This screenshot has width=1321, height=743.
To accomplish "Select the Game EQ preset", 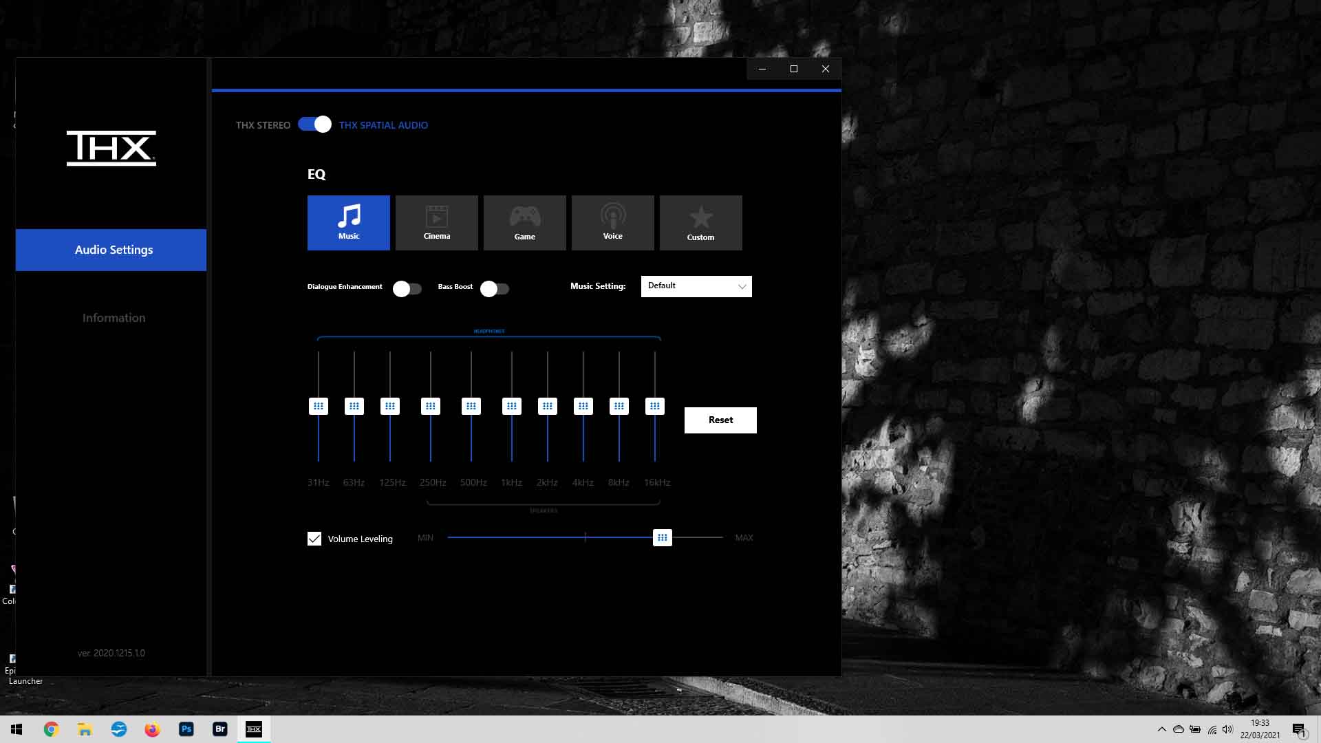I will (525, 222).
